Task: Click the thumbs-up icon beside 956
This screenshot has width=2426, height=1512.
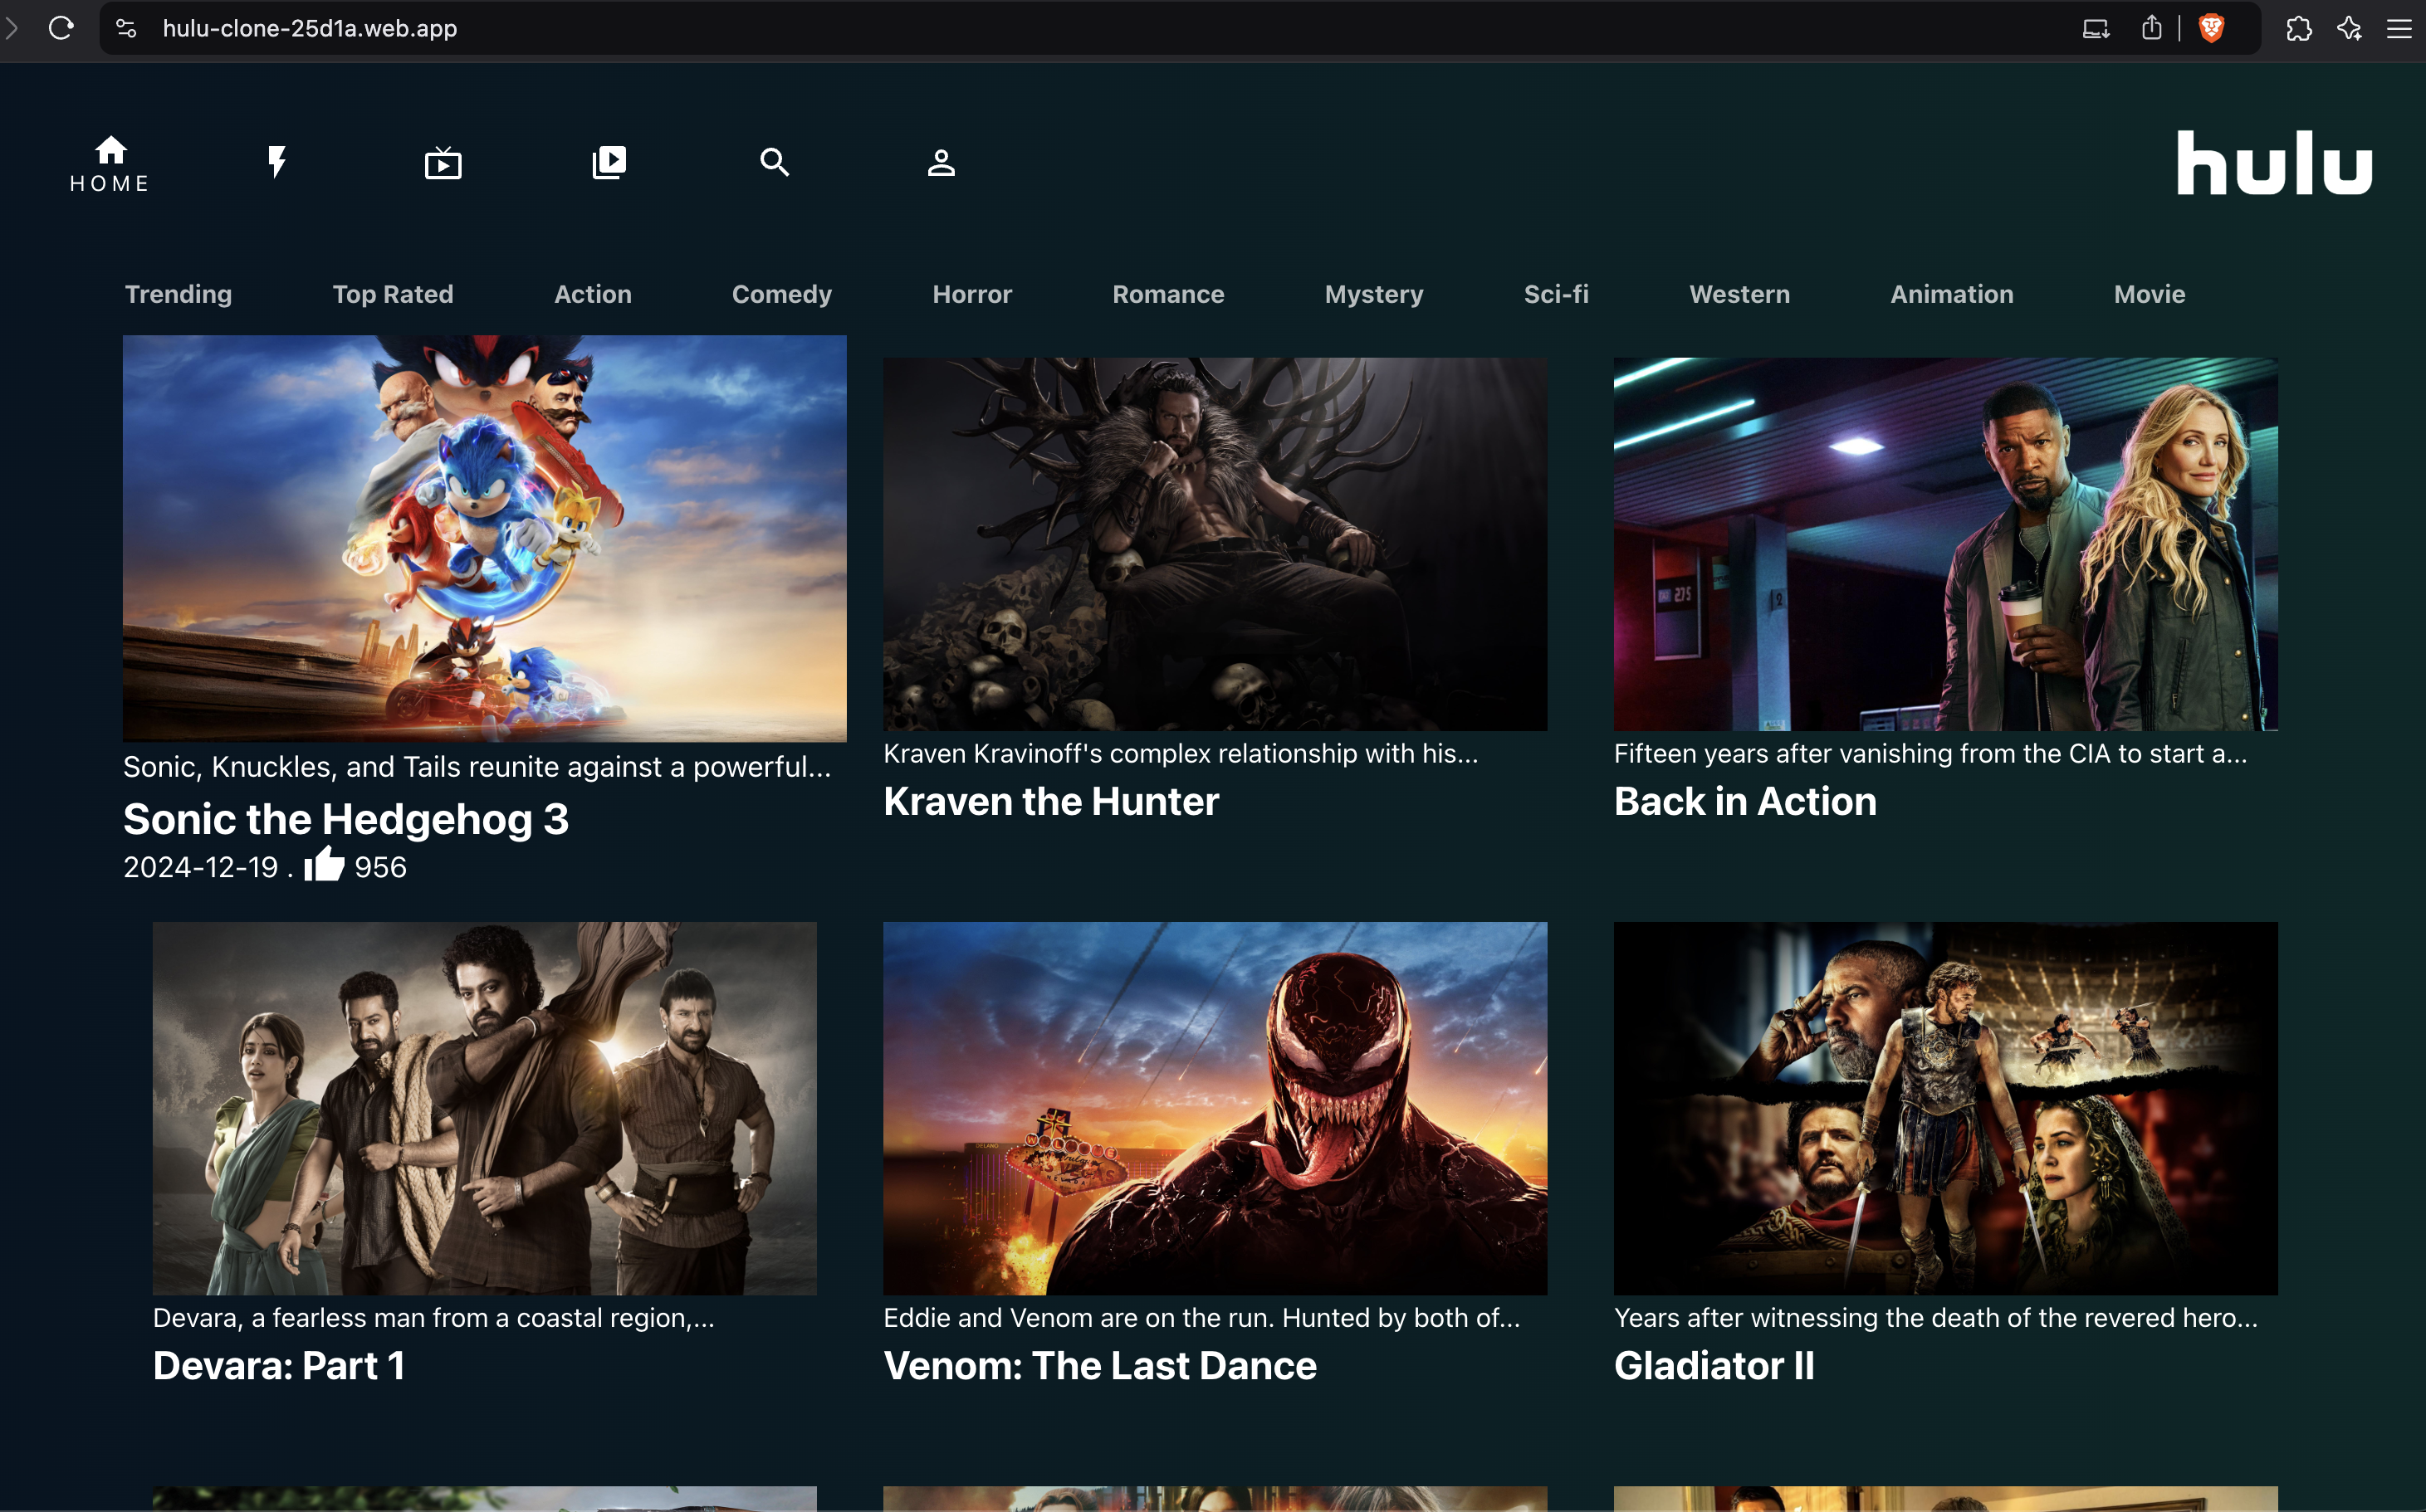Action: click(x=324, y=863)
